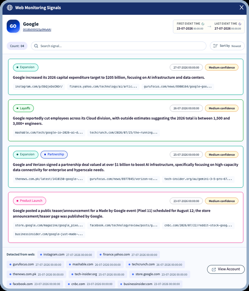Open the techcrunch.com/2026/07/25 source link

coord(124,133)
